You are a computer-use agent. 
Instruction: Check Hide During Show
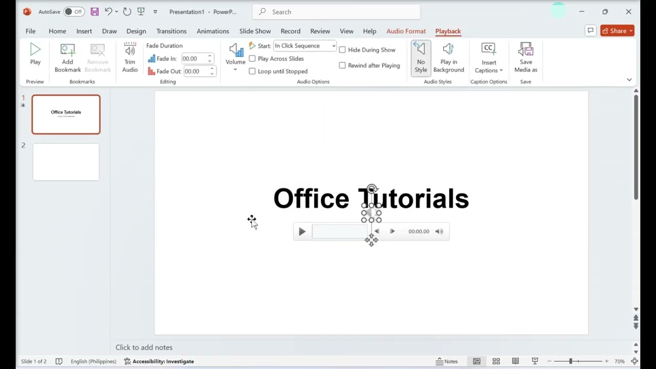coord(367,50)
